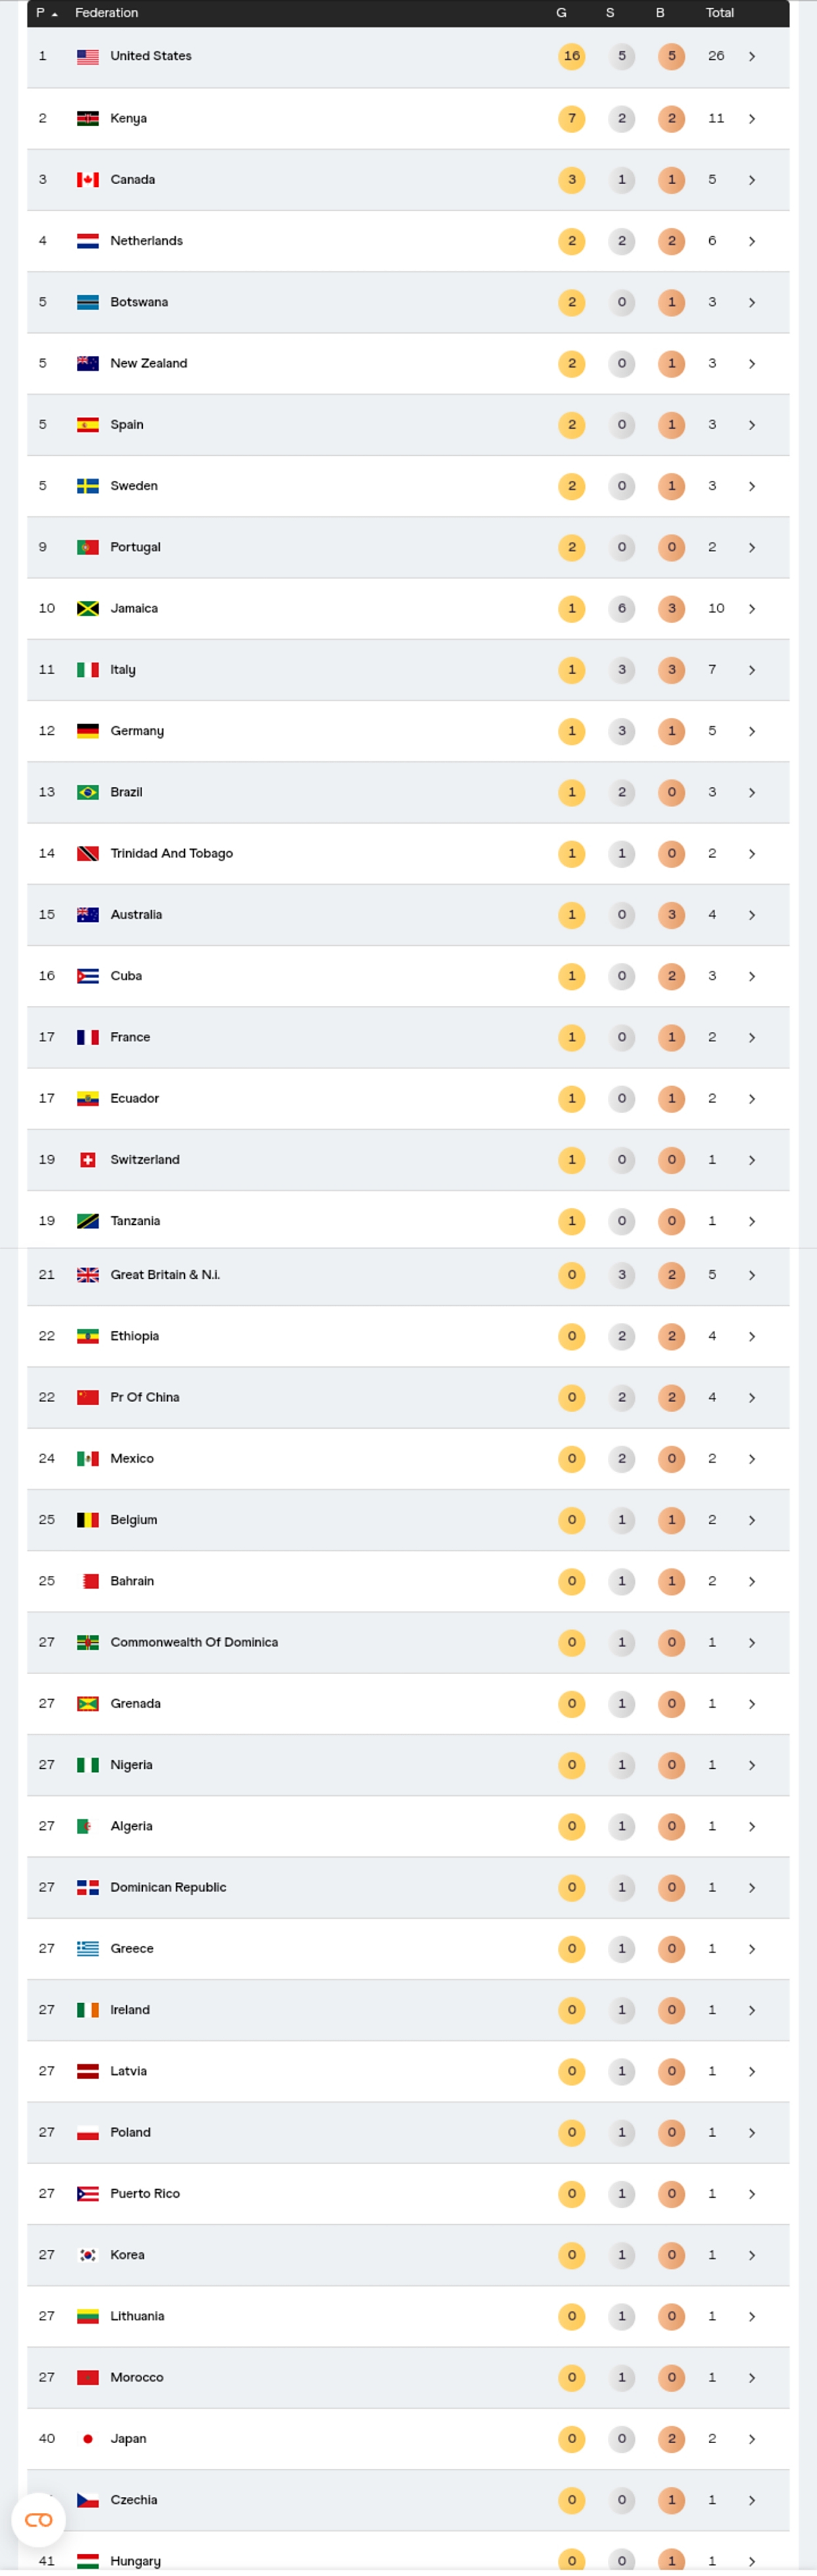The width and height of the screenshot is (817, 2576).
Task: Open the orange floating widget icon
Action: pyautogui.click(x=38, y=2520)
